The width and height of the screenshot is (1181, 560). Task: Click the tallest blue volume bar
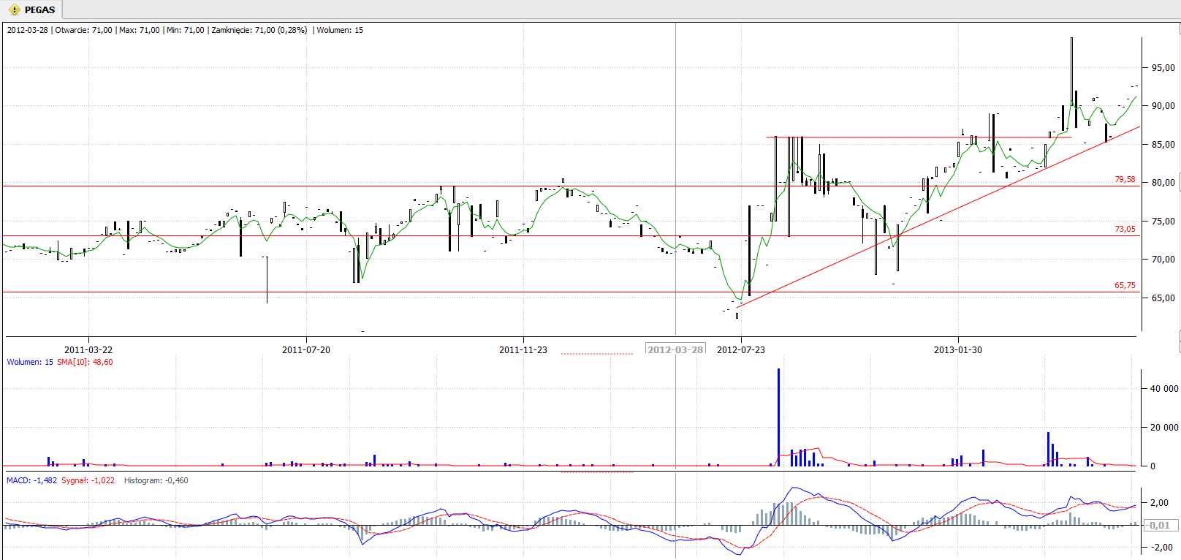pyautogui.click(x=778, y=417)
